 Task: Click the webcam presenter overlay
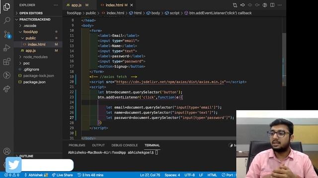click(x=277, y=144)
